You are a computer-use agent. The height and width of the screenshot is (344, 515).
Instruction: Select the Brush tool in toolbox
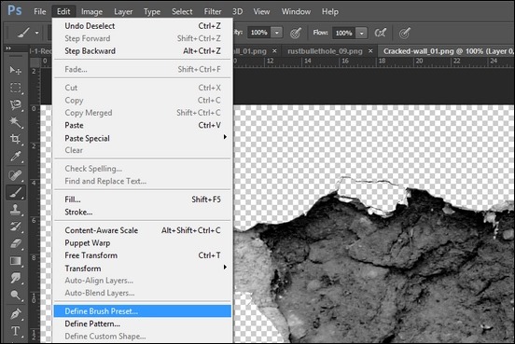coord(15,192)
